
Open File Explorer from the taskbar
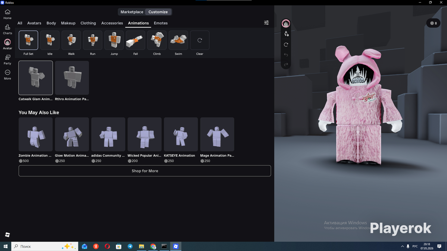click(142, 246)
